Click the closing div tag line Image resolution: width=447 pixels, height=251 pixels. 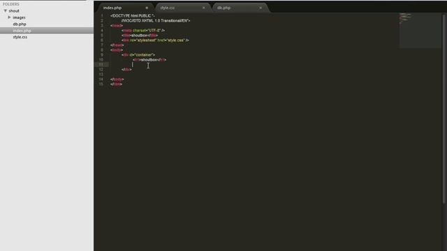(x=126, y=70)
